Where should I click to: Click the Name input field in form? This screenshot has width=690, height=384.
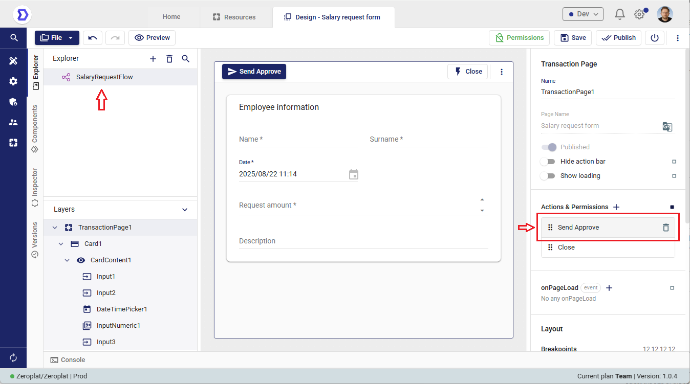[298, 140]
